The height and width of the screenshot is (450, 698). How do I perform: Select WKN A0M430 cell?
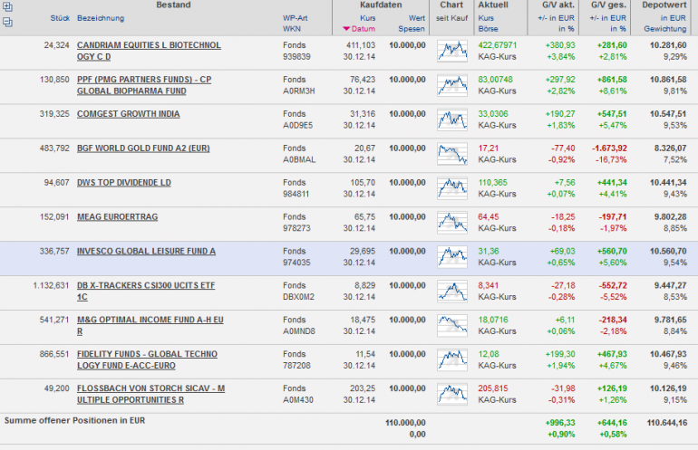(298, 399)
